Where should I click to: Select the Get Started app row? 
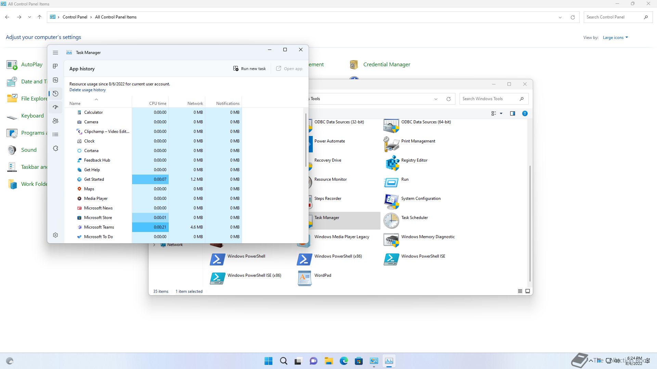click(x=153, y=179)
